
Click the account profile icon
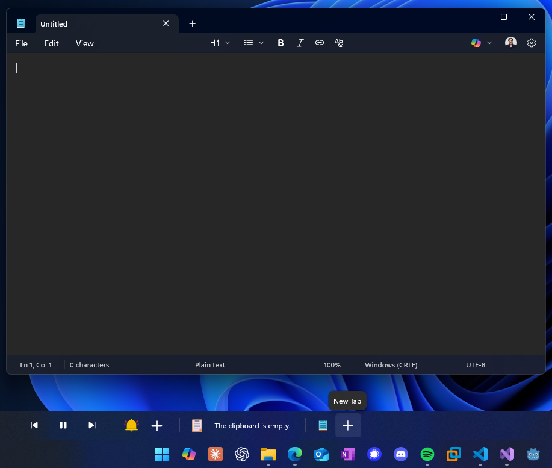point(510,42)
